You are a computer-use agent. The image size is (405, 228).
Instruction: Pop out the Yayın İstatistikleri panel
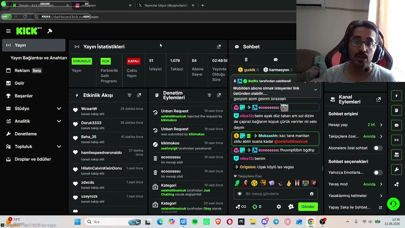[219, 47]
